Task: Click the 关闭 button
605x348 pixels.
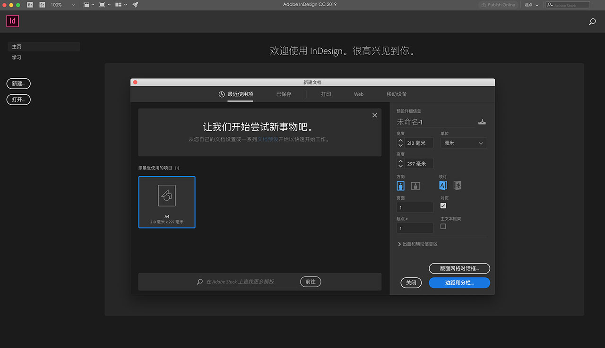Action: (411, 282)
